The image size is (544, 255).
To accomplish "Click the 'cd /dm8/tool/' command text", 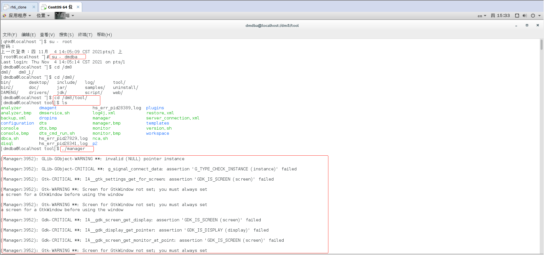I will click(x=71, y=98).
